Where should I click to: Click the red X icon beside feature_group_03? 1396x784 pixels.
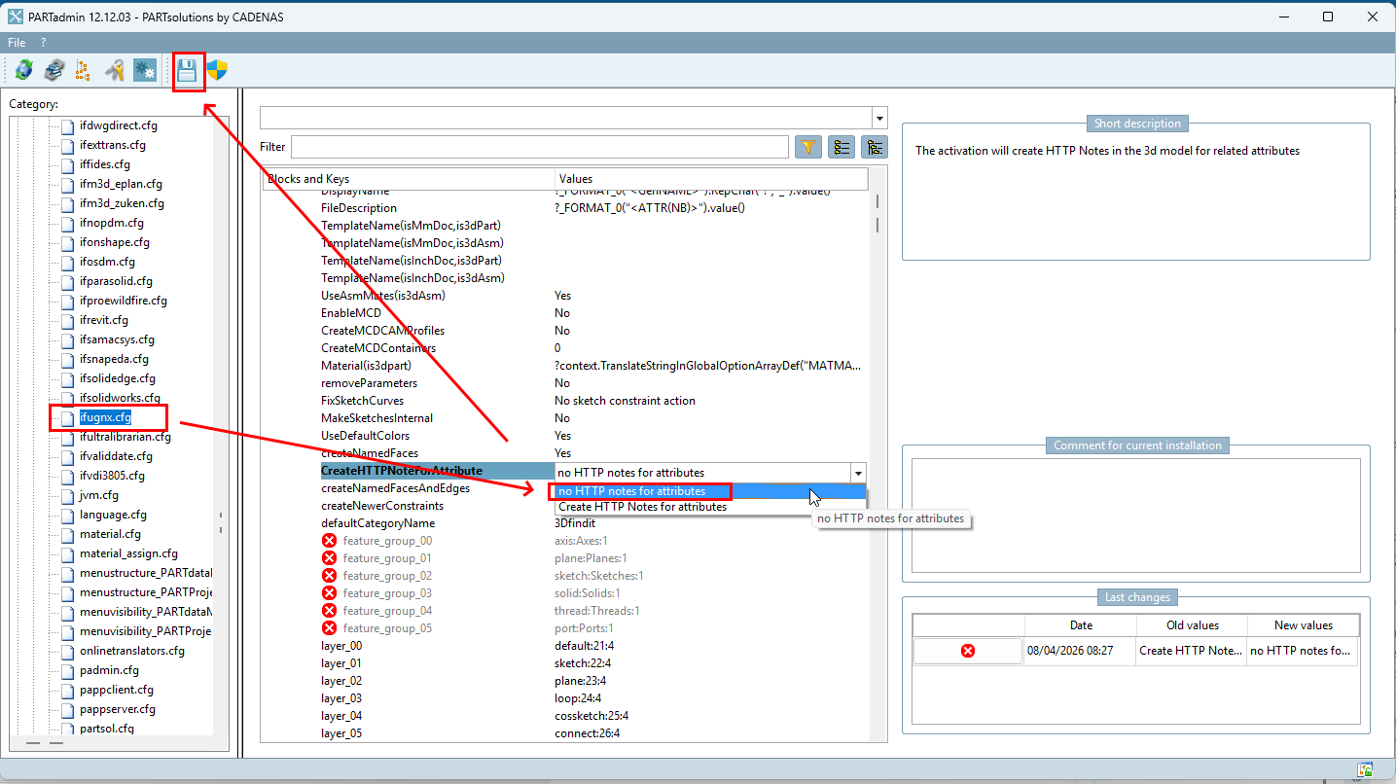tap(329, 593)
